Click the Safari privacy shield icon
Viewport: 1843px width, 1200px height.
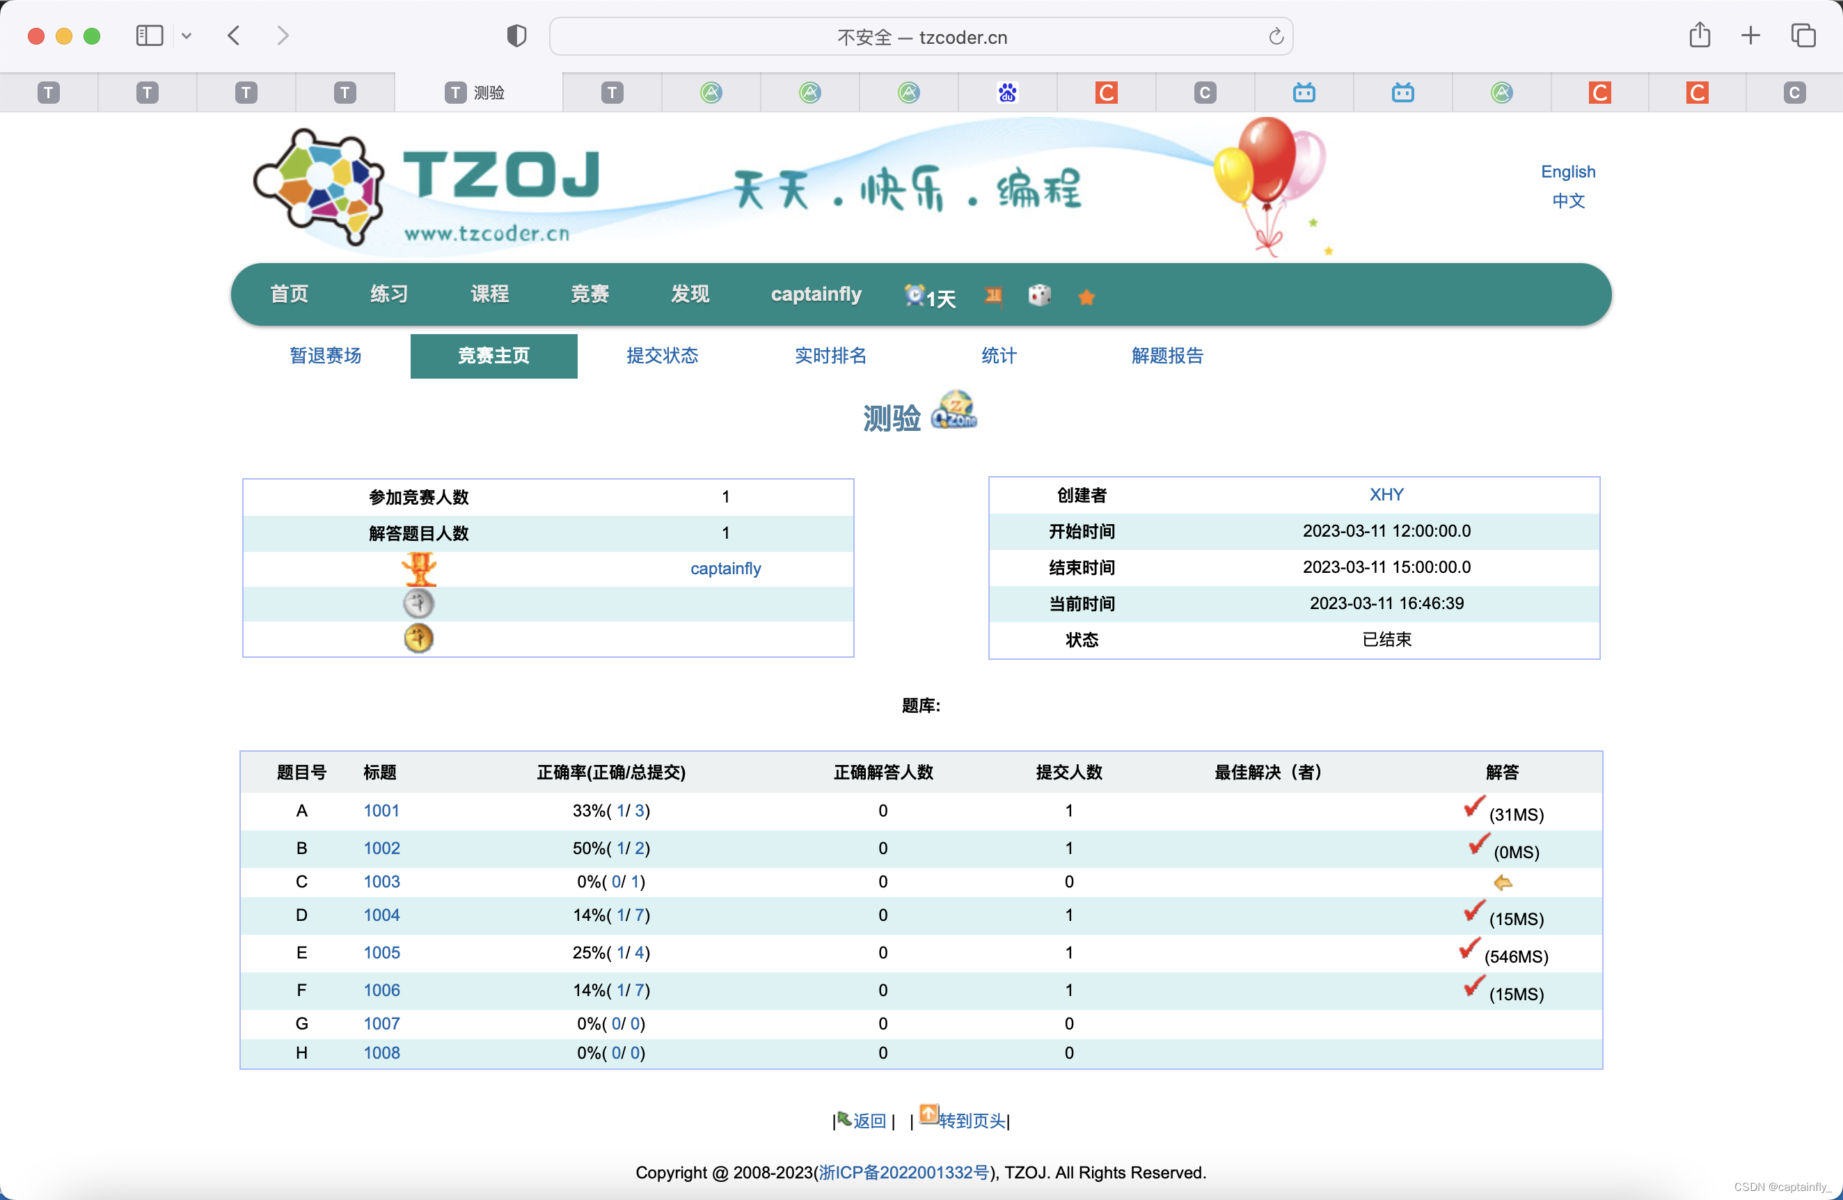click(x=516, y=36)
